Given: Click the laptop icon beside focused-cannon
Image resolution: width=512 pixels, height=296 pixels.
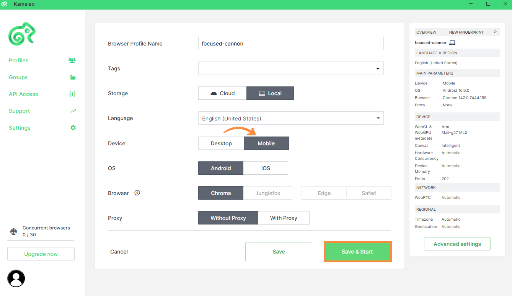Looking at the screenshot, I should click(452, 42).
